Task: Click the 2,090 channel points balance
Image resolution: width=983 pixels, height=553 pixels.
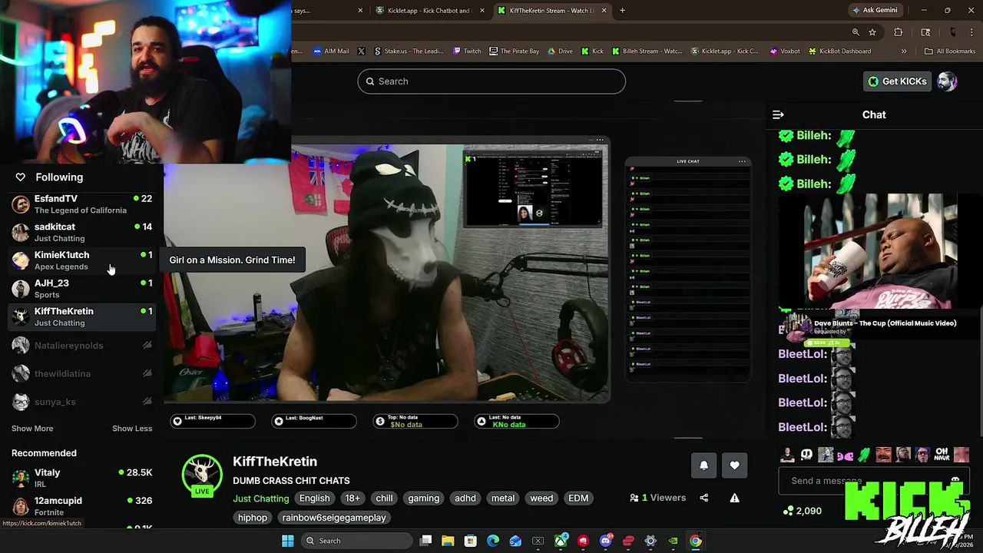Action: 802,511
